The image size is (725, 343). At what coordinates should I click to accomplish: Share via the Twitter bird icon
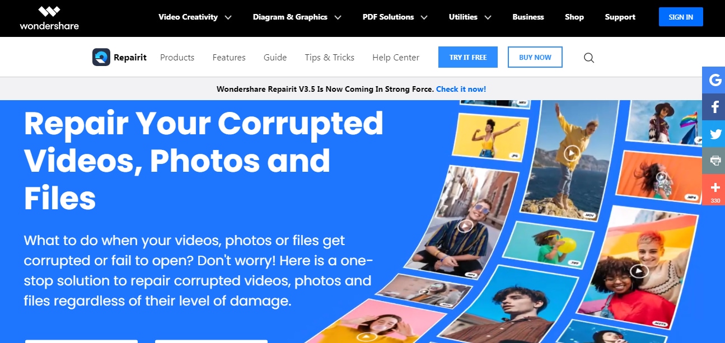click(x=715, y=134)
